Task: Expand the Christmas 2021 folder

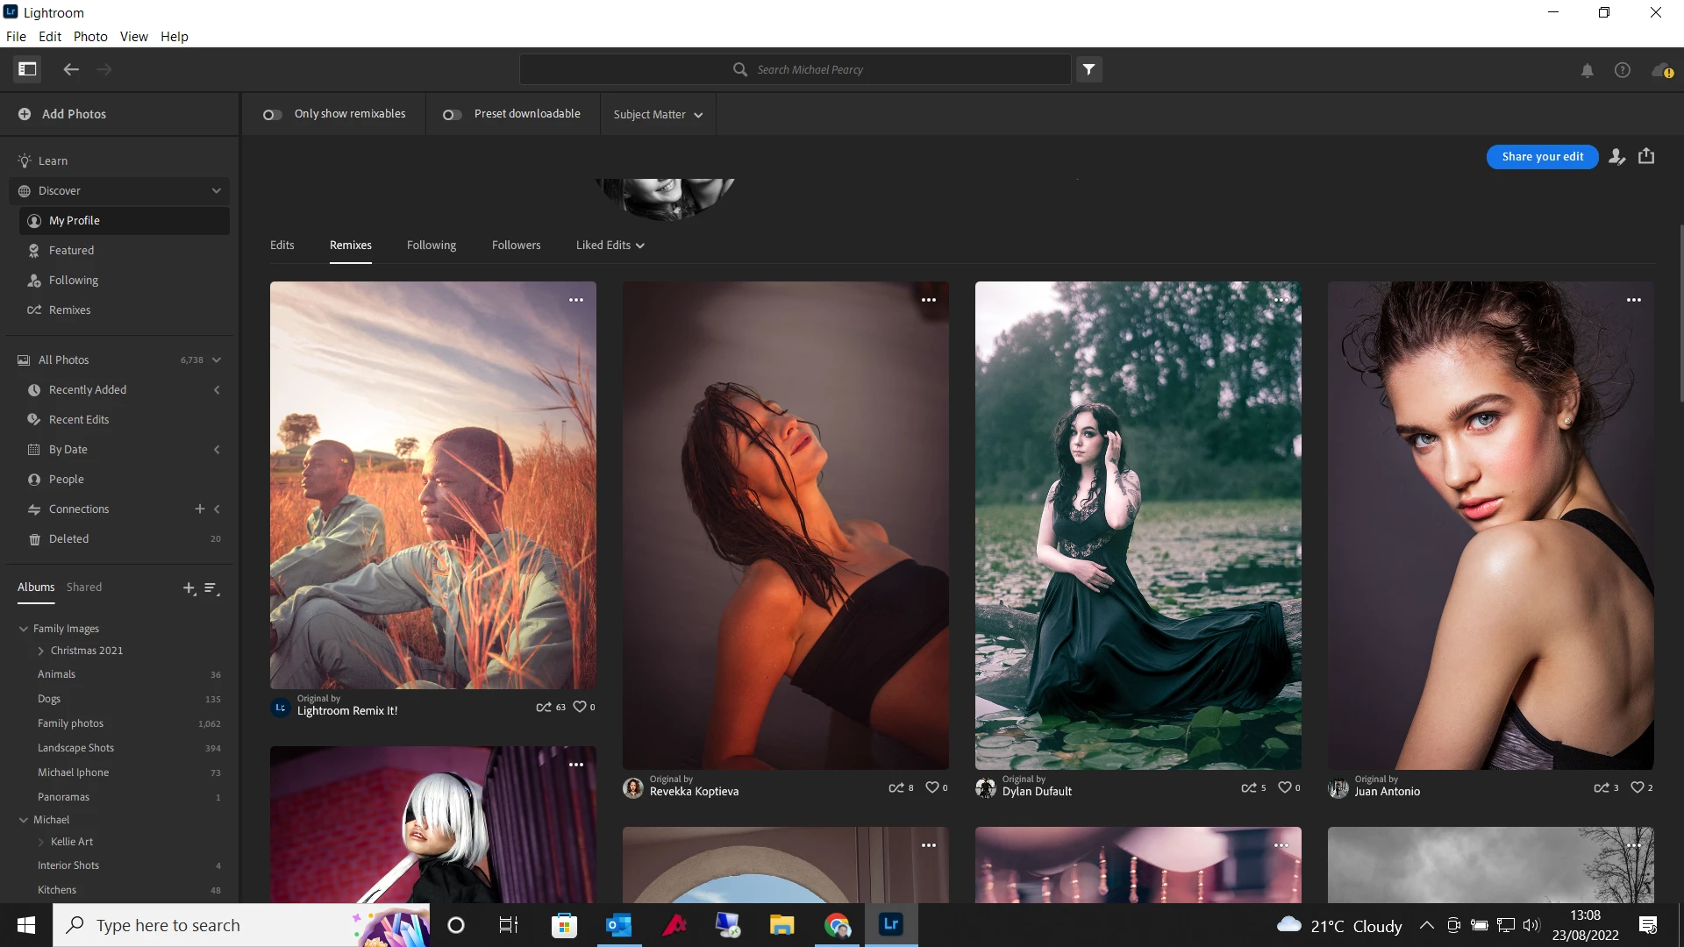Action: pos(41,651)
